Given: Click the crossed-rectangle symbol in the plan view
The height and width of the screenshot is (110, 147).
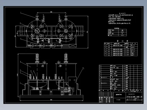Looking at the screenshot, I should [x=73, y=46].
